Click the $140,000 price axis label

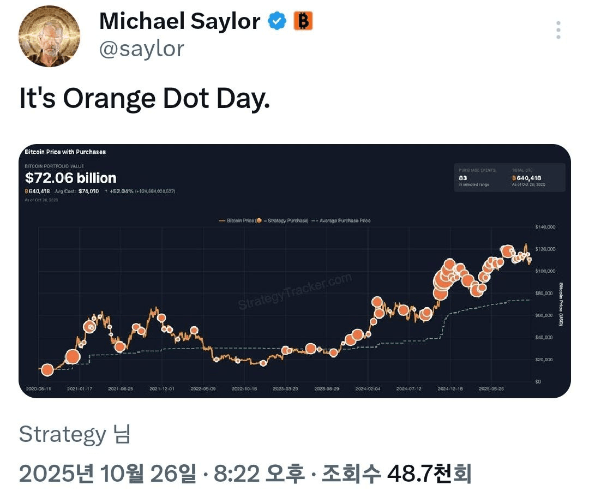coord(545,226)
